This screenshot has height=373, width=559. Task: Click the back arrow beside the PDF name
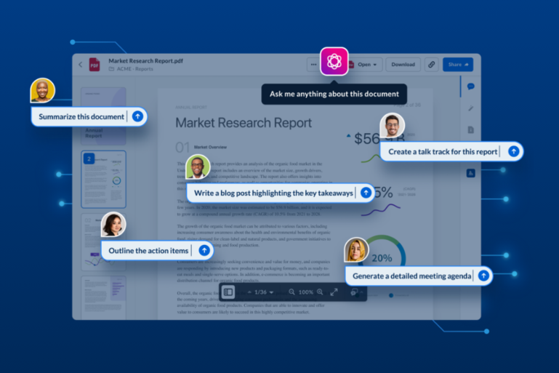coord(80,65)
